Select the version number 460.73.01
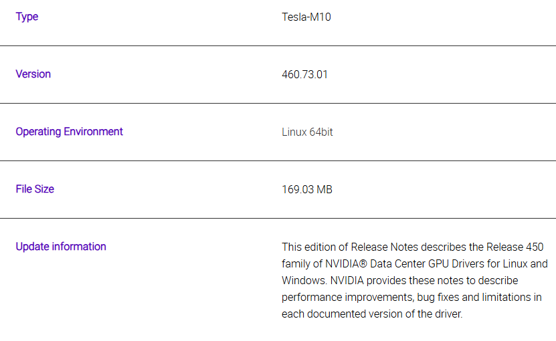This screenshot has height=341, width=556. coord(304,74)
